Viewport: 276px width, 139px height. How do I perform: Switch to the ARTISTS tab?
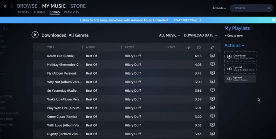(23, 12)
